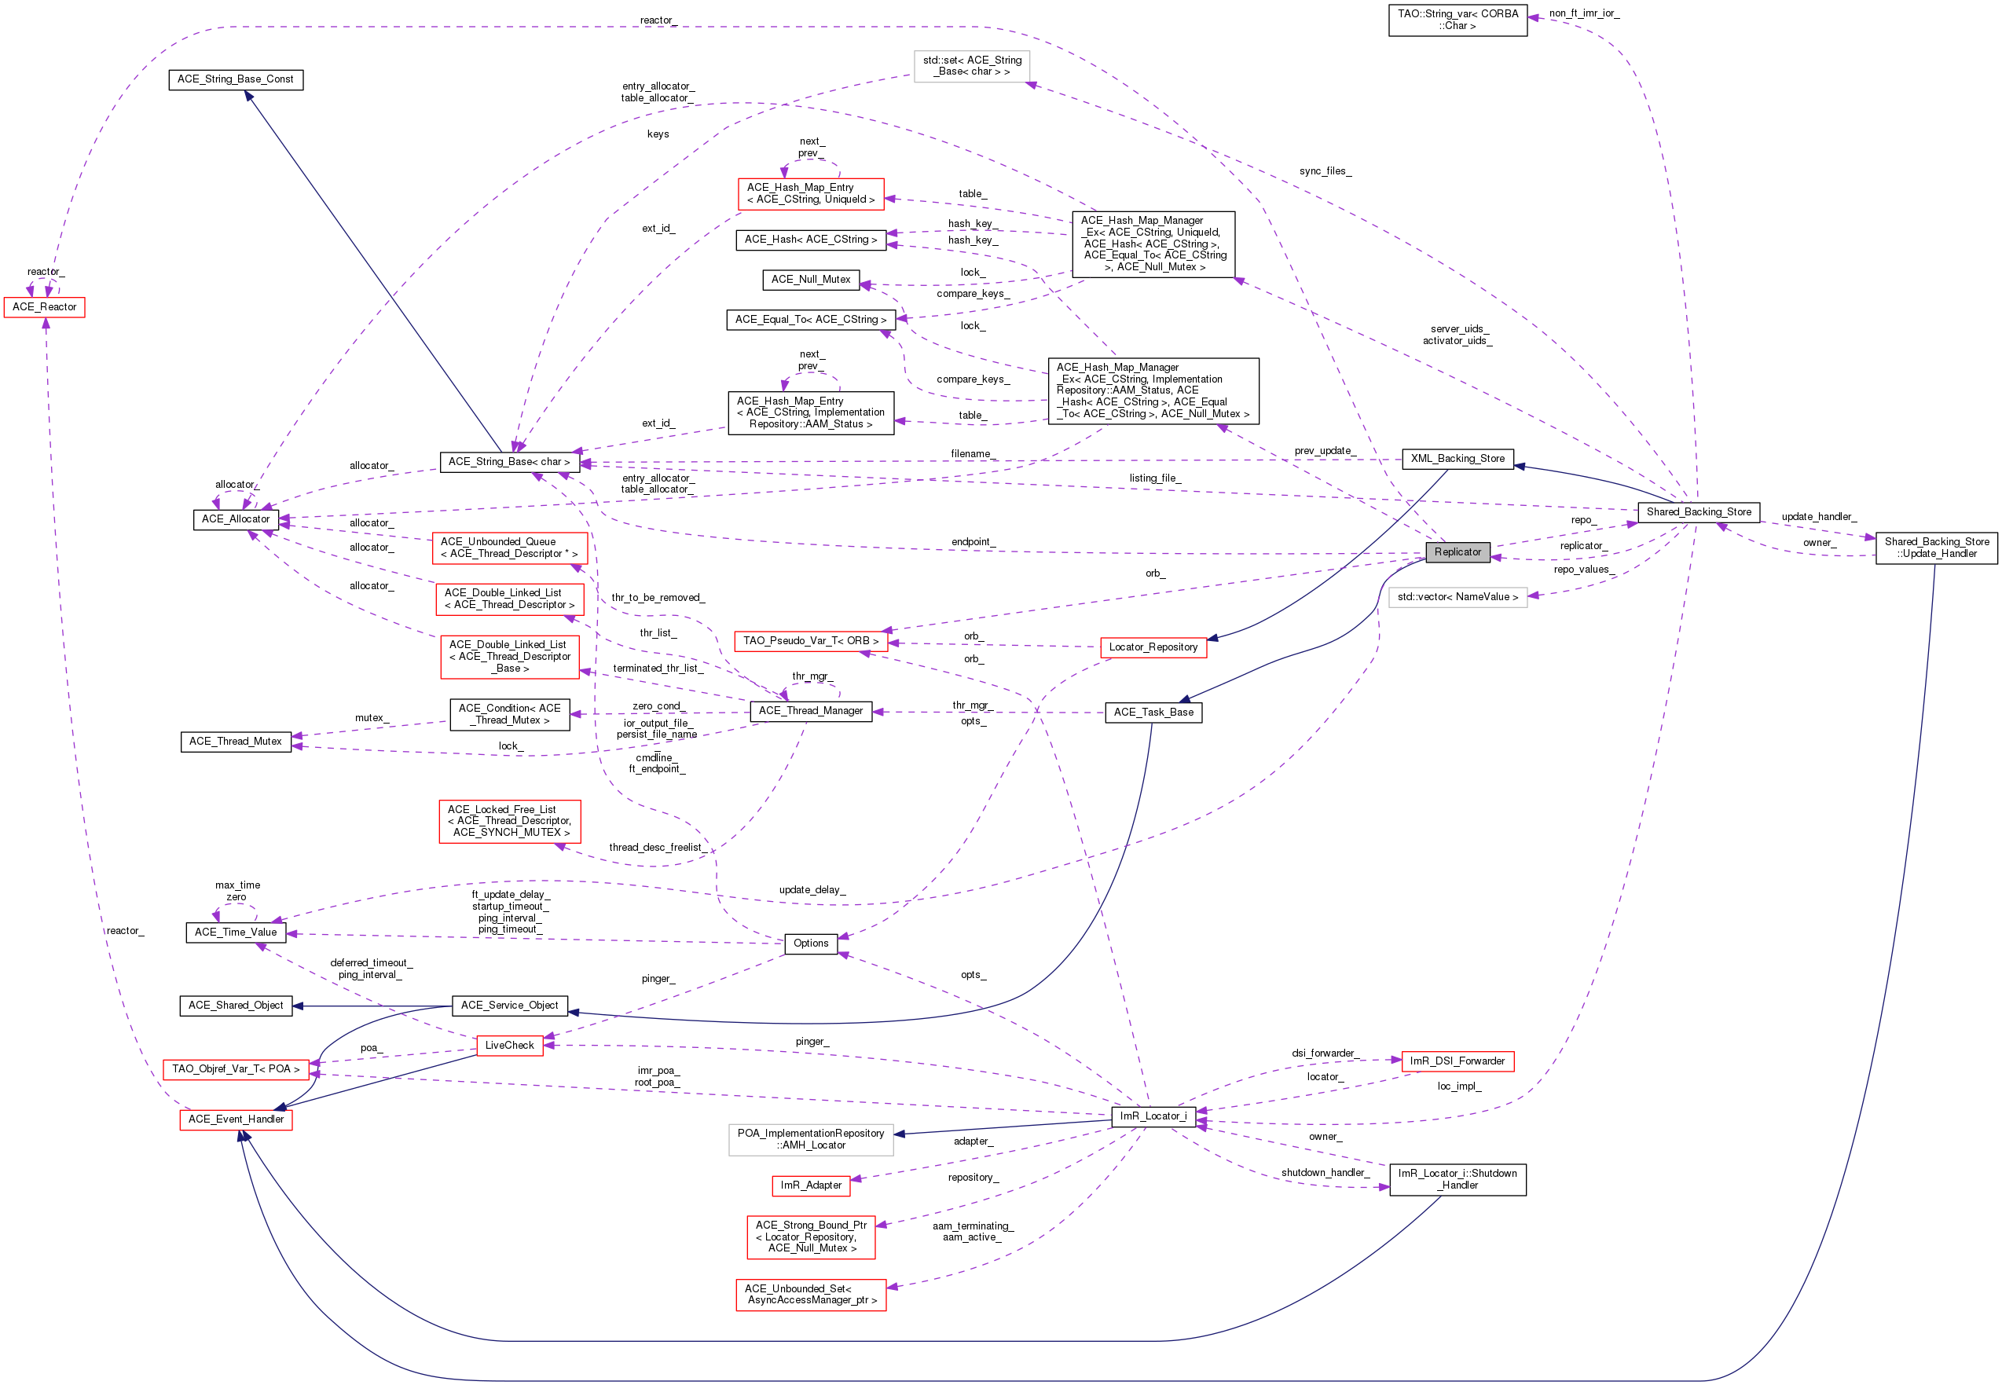
Task: Open the Options class node
Action: click(x=811, y=943)
